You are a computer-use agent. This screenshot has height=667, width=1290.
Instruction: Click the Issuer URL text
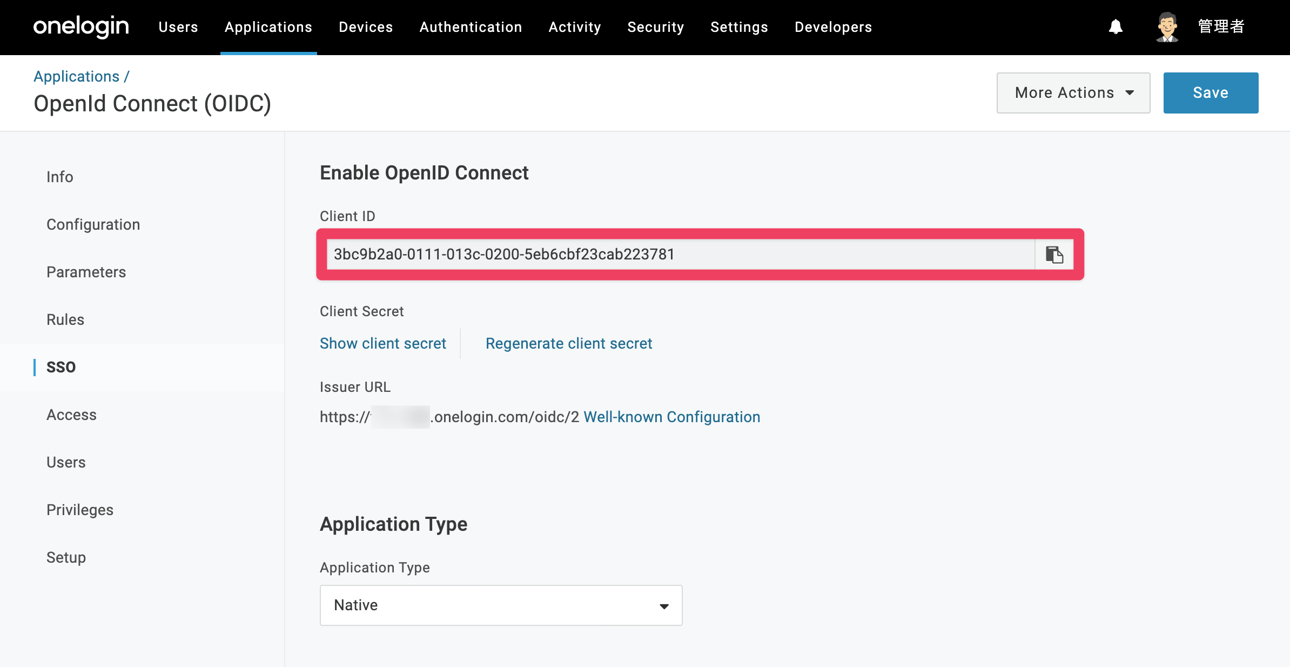click(449, 417)
